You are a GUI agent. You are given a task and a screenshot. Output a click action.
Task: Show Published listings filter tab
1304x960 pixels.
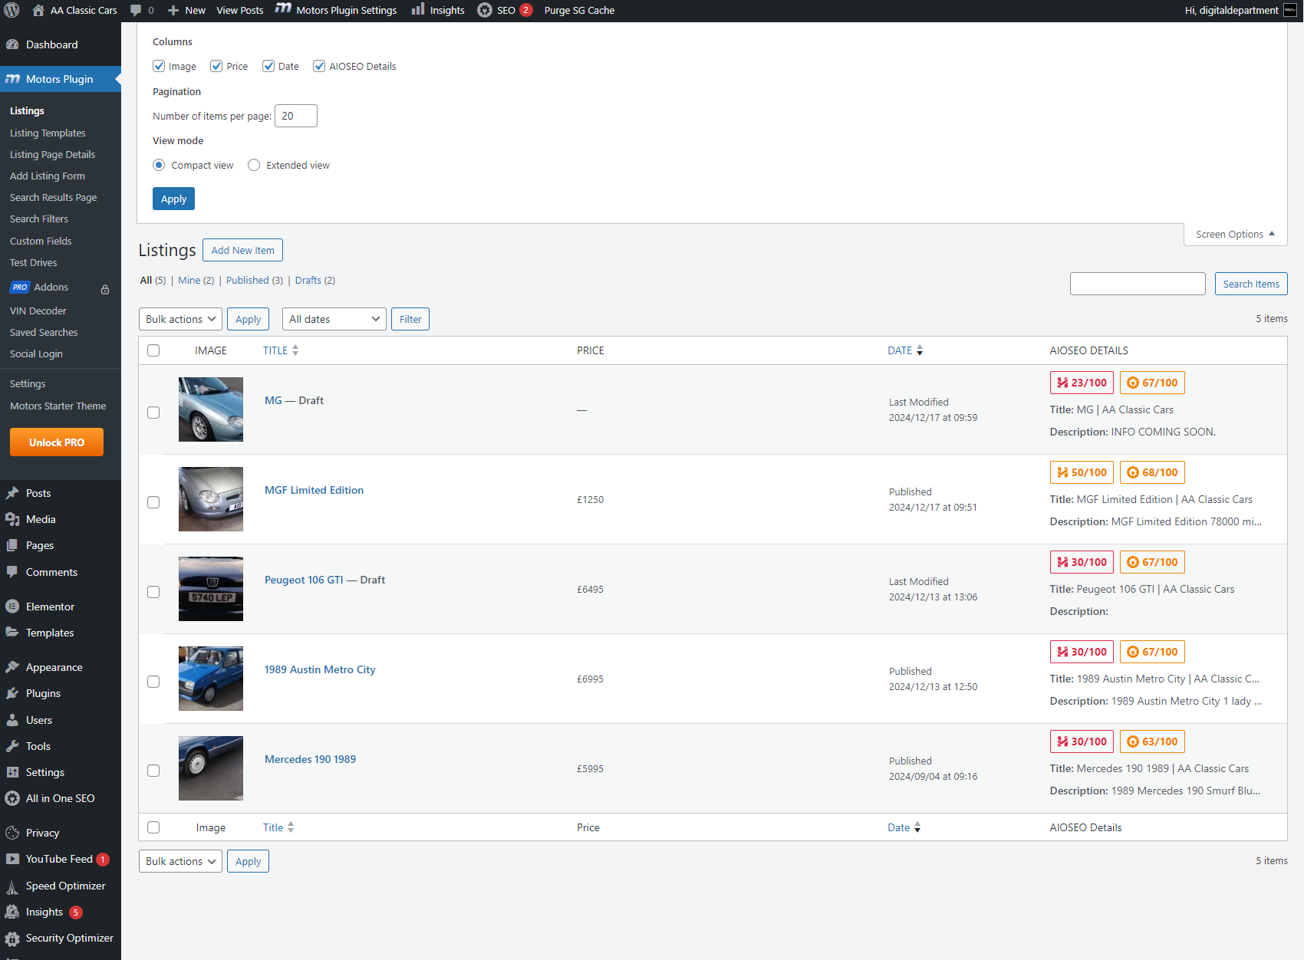255,281
